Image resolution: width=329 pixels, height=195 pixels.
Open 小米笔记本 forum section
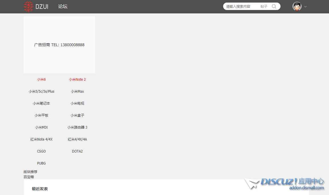pos(41,103)
